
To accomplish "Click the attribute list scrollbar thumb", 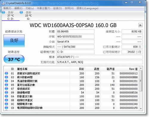I will tap(141, 81).
